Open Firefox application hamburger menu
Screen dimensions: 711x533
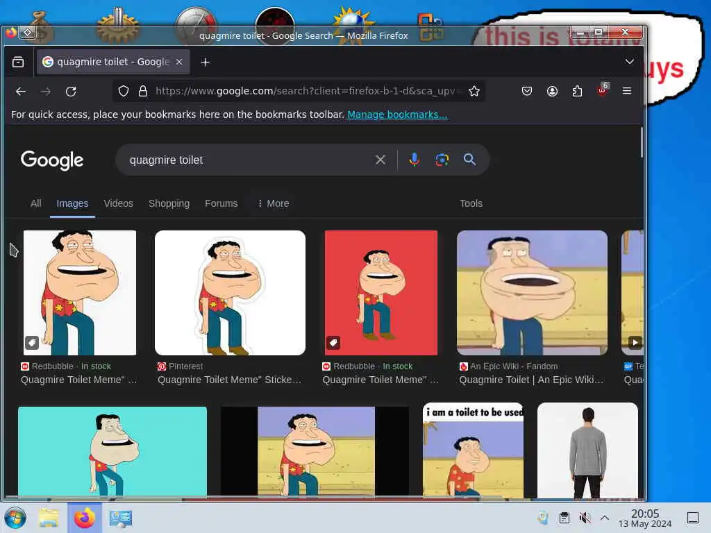point(627,91)
